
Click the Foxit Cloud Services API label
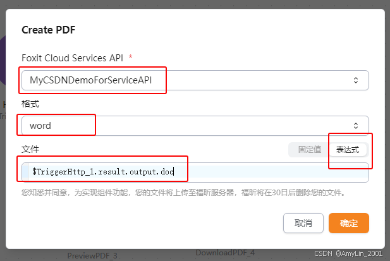(73, 58)
